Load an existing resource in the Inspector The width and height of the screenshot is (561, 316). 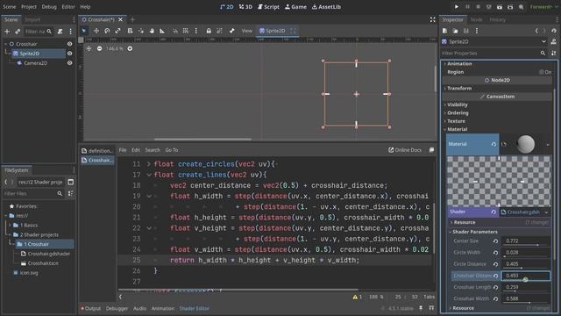click(456, 31)
